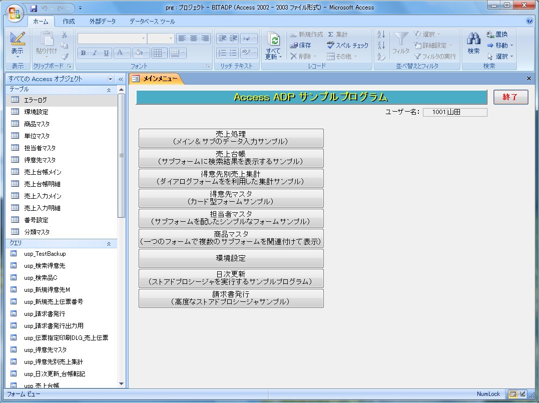The width and height of the screenshot is (539, 403).
Task: Select usp_新規売上伝票番号 query
Action: (x=61, y=302)
